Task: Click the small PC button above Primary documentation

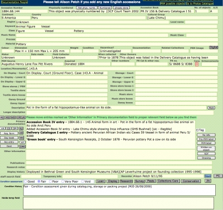Action: pos(2,117)
